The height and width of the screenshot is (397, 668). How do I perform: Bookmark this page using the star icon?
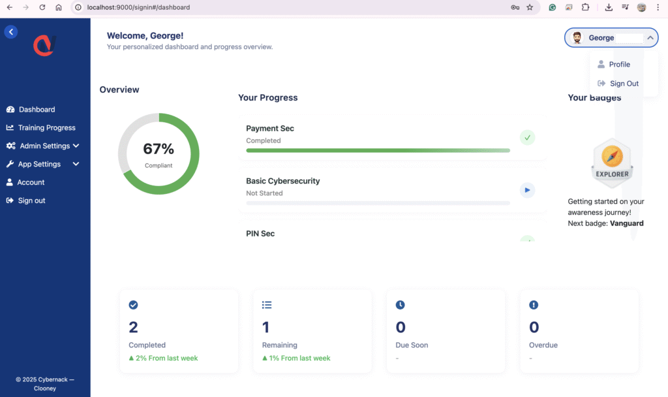click(x=530, y=8)
